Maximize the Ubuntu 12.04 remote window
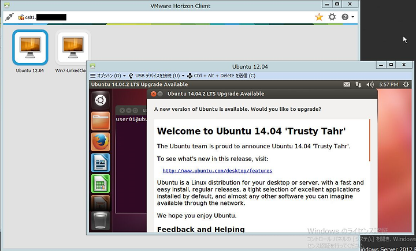Image resolution: width=416 pixels, height=251 pixels. coord(391,65)
